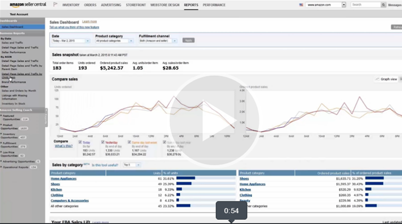402x224 pixels.
Task: Toggle Same day last week checkbox
Action: (x=129, y=142)
